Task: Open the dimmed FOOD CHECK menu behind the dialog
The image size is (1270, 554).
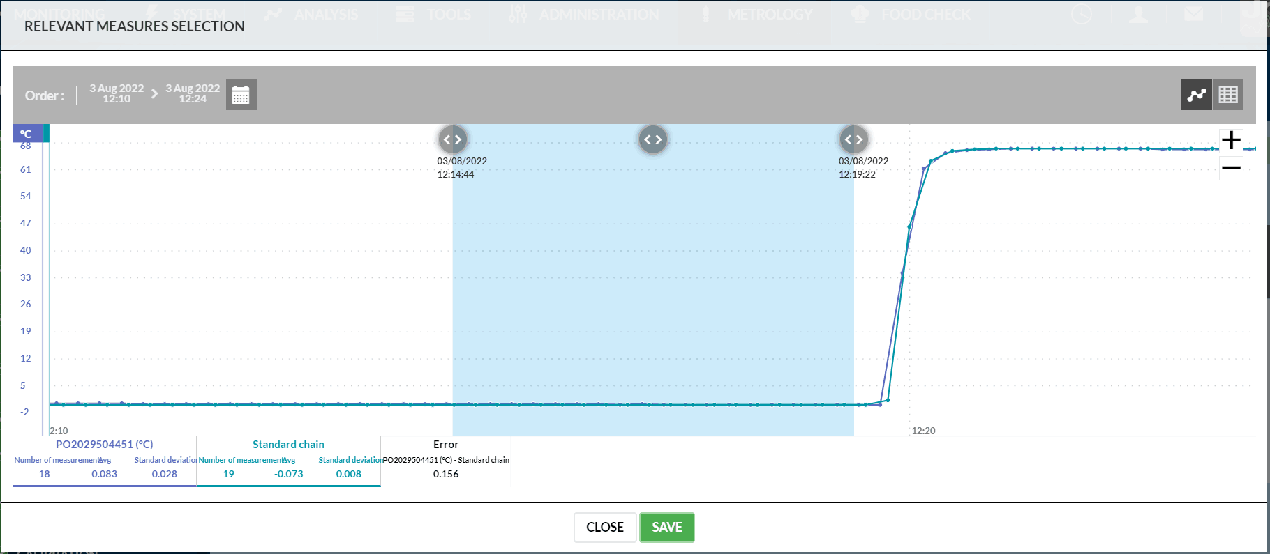Action: [911, 15]
